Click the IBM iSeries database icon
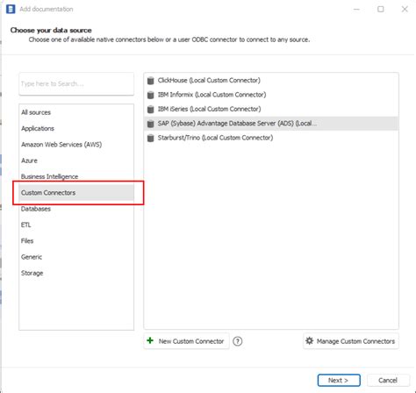416x393 pixels. (150, 109)
